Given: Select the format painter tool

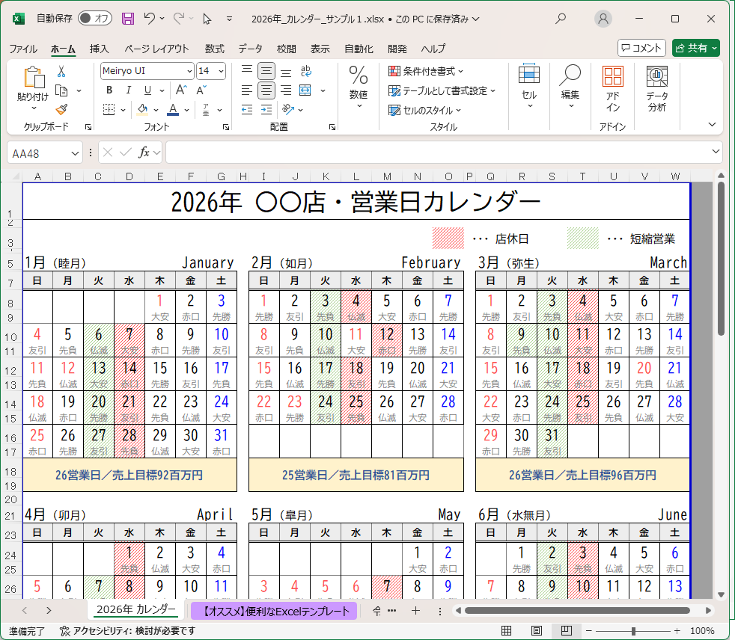Looking at the screenshot, I should [x=60, y=110].
